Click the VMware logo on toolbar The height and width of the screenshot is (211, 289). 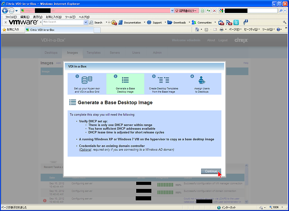click(x=23, y=22)
